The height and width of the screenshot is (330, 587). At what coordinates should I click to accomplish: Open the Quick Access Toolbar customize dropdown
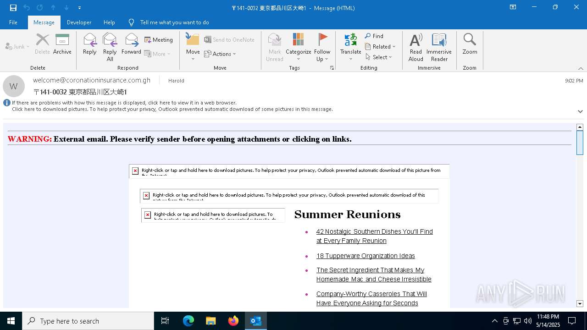coord(79,8)
